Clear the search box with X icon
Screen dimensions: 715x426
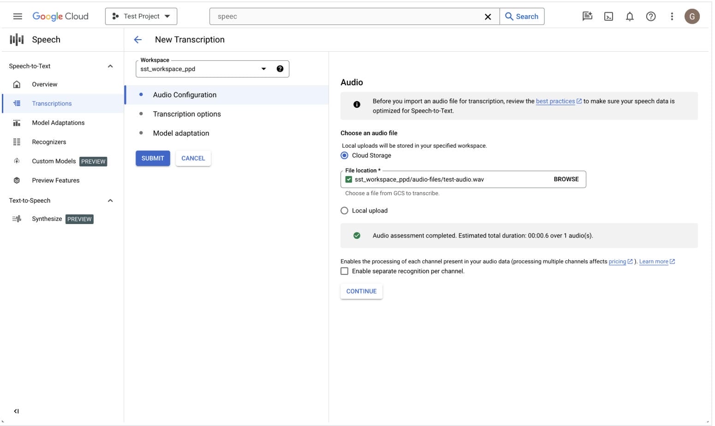tap(488, 17)
